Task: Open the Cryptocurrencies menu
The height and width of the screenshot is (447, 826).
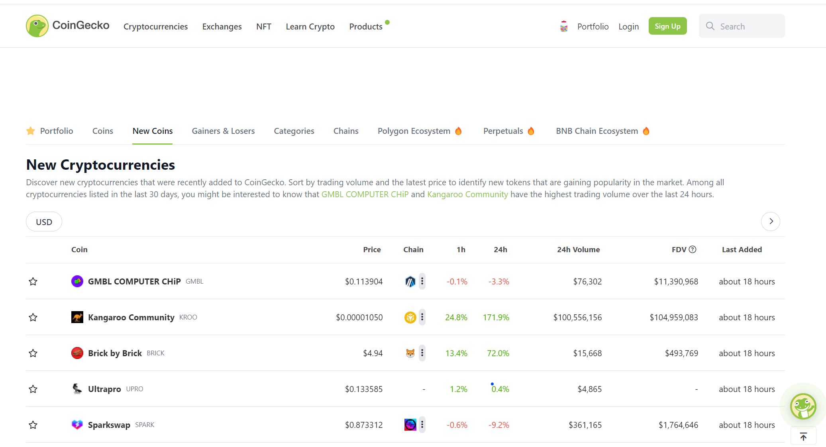Action: coord(155,26)
